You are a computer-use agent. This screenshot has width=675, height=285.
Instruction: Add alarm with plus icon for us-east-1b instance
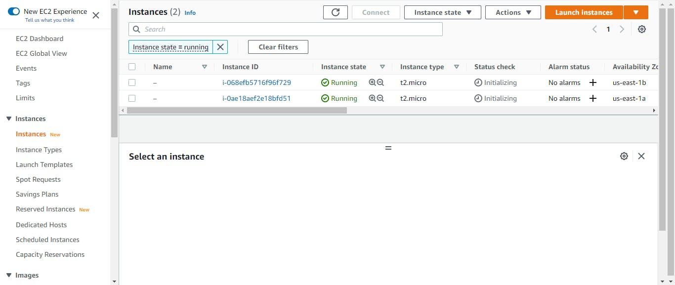pyautogui.click(x=593, y=83)
